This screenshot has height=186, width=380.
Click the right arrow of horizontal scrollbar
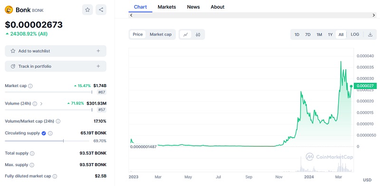374,15
